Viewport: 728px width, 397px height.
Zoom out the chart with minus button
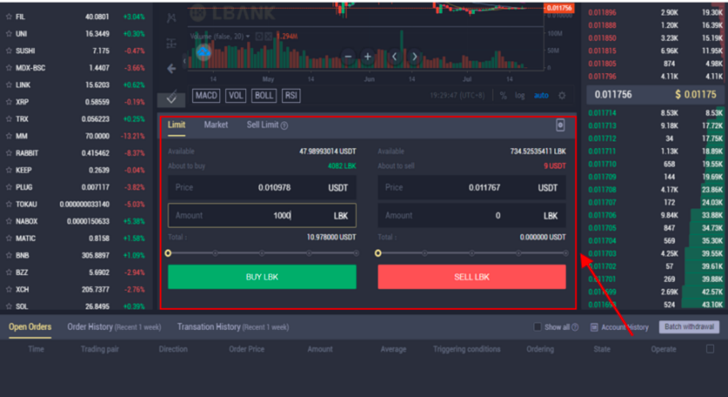click(x=349, y=56)
